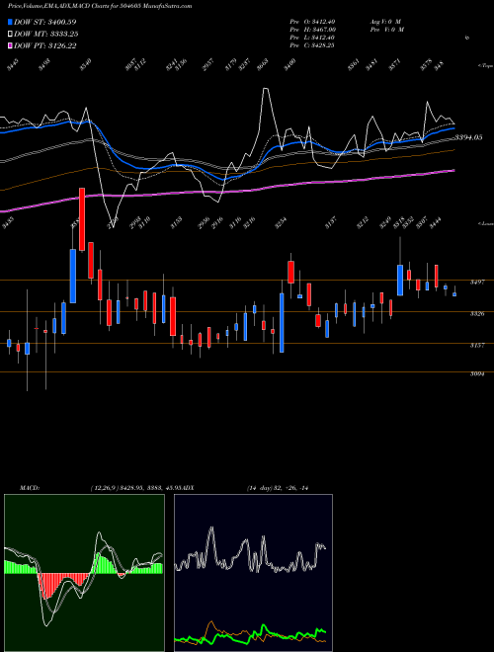Click the 'Pre H: 3467.00' value

(x=312, y=30)
